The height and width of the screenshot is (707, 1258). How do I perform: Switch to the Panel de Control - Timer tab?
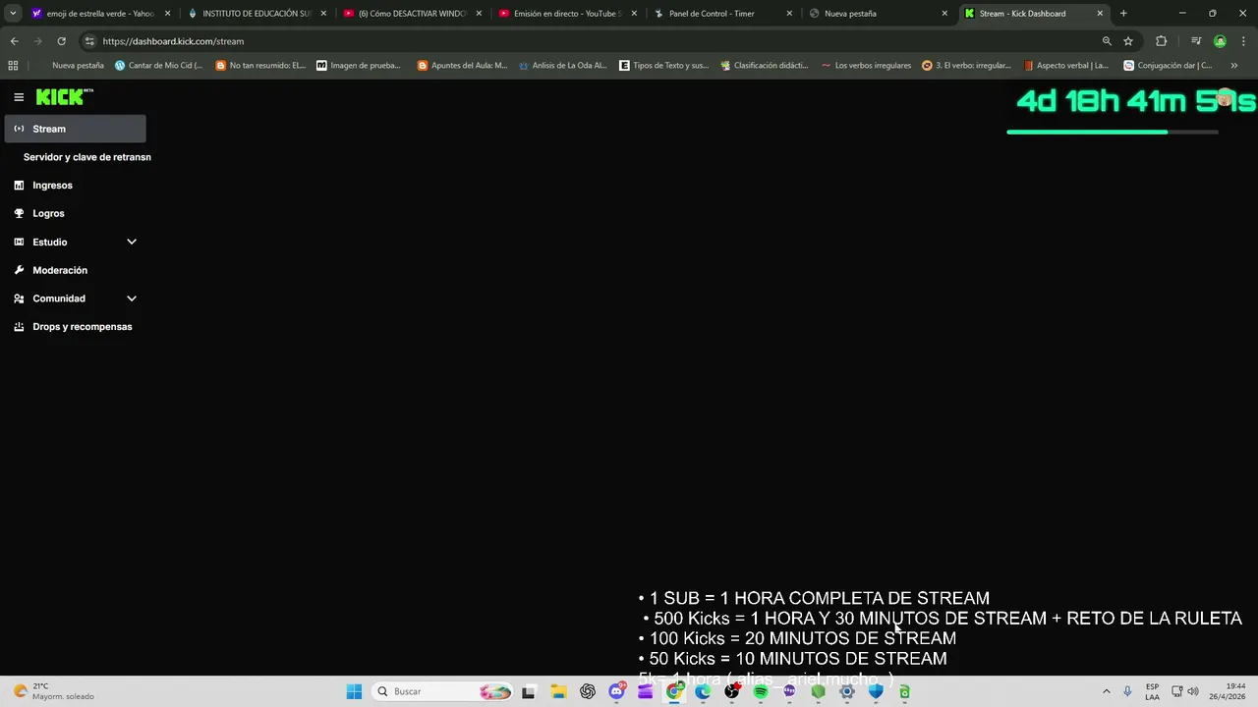(x=723, y=14)
